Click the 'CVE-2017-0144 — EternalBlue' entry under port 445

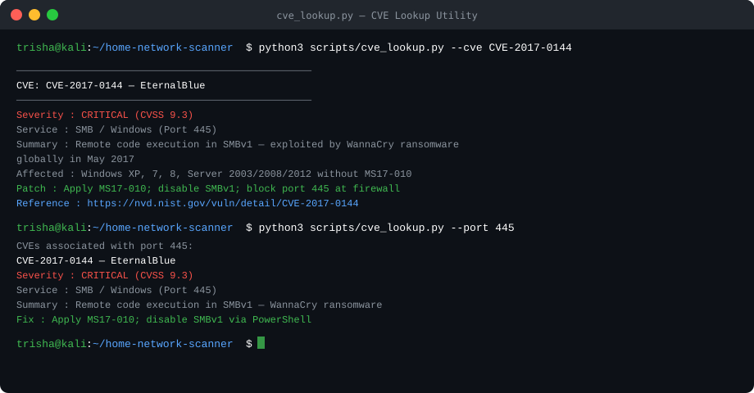(x=96, y=261)
